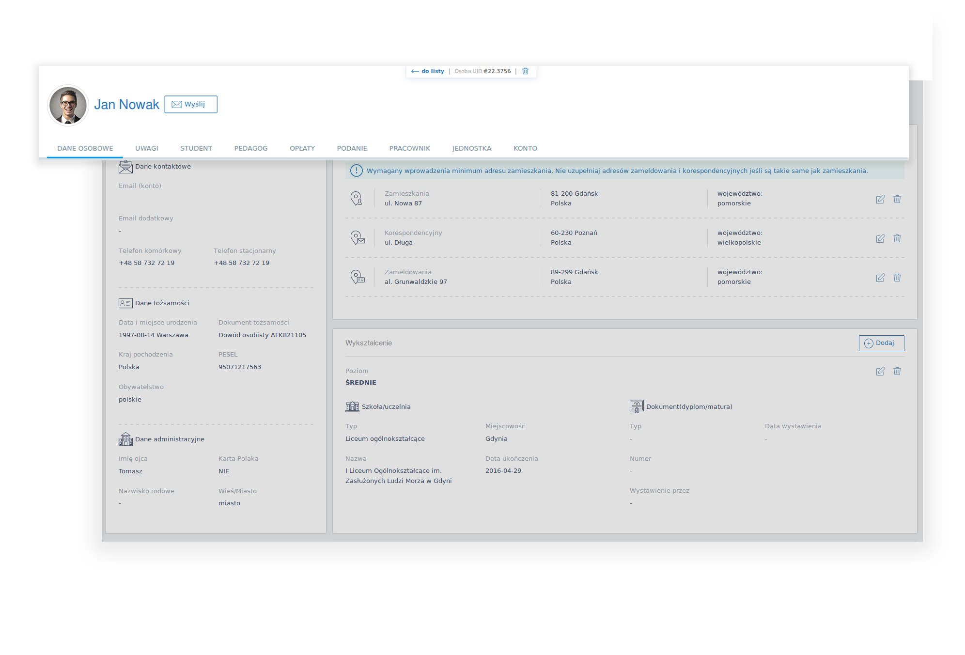This screenshot has height=655, width=965.
Task: Click Karta Polaka value 'NIE'
Action: [224, 471]
